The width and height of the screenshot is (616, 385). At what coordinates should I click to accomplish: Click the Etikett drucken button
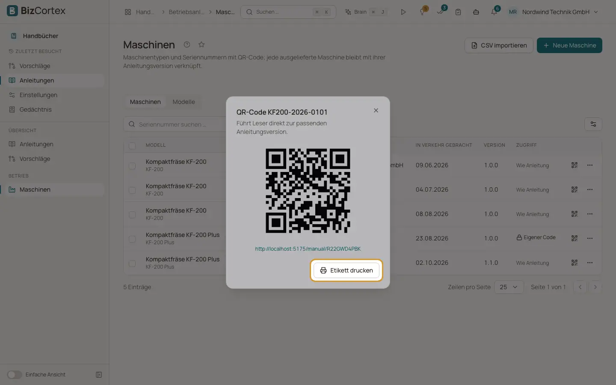(x=346, y=270)
